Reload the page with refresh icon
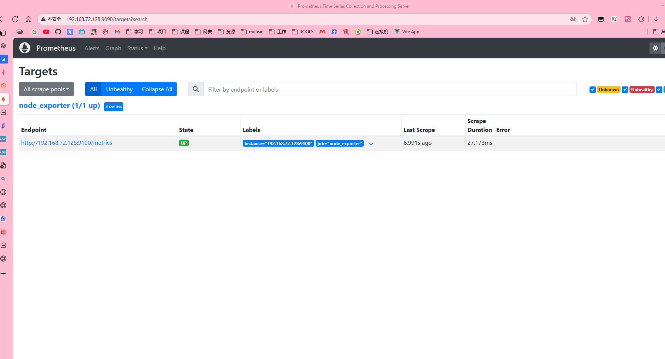 (x=15, y=19)
